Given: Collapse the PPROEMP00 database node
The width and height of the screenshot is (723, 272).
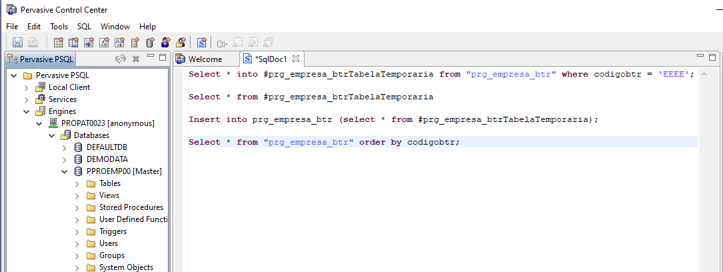Looking at the screenshot, I should (65, 171).
